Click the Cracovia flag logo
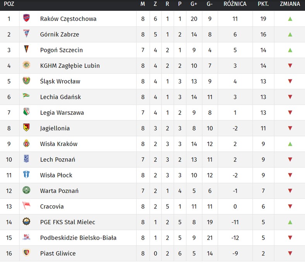This screenshot has width=305, height=263. (26, 205)
